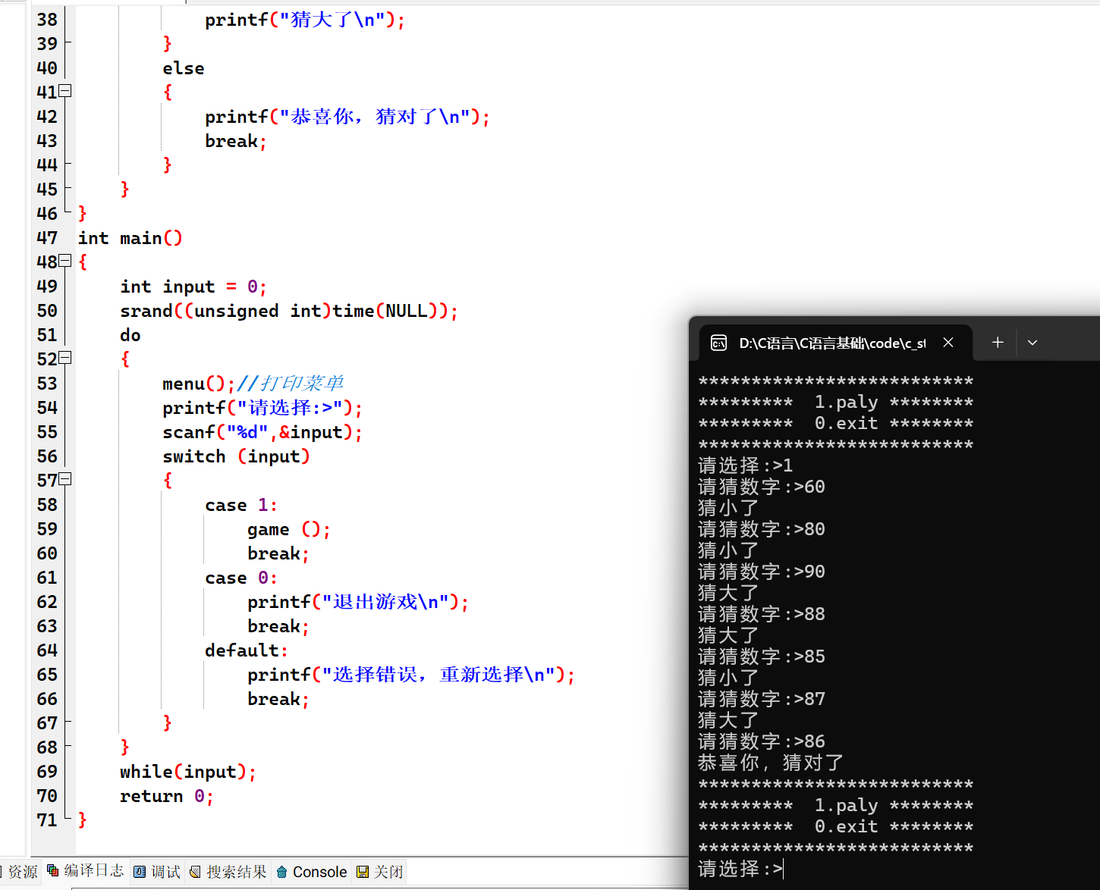Collapse the do-loop fold at line 52
The height and width of the screenshot is (890, 1100).
pos(65,358)
